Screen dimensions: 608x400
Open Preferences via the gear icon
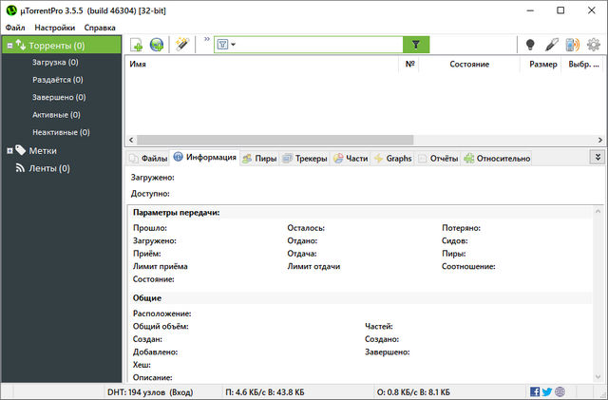(x=594, y=45)
